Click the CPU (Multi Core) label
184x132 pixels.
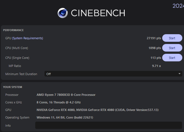[x=17, y=48]
